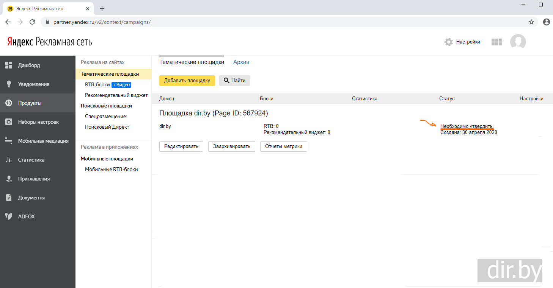The height and width of the screenshot is (288, 553).
Task: Click the Notifications lightbulb icon
Action: pos(9,84)
